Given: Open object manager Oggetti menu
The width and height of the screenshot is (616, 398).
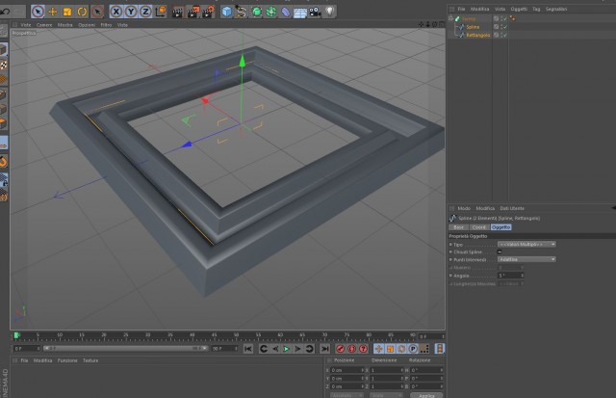Looking at the screenshot, I should click(x=519, y=9).
